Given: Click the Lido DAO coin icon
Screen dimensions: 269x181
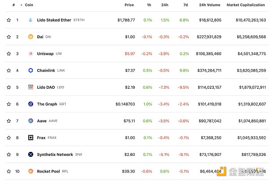Looking at the screenshot, I should [30, 87].
